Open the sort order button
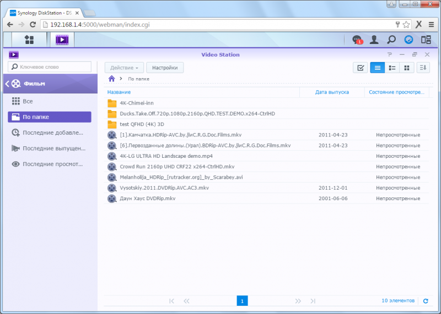Viewport: 441px width, 314px height. [423, 68]
